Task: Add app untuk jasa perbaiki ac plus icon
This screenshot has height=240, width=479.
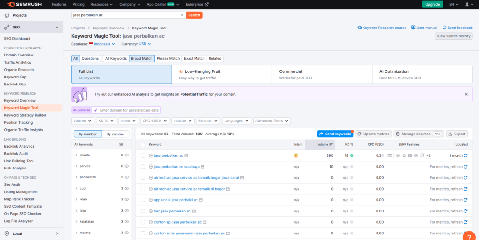Action: (x=151, y=200)
